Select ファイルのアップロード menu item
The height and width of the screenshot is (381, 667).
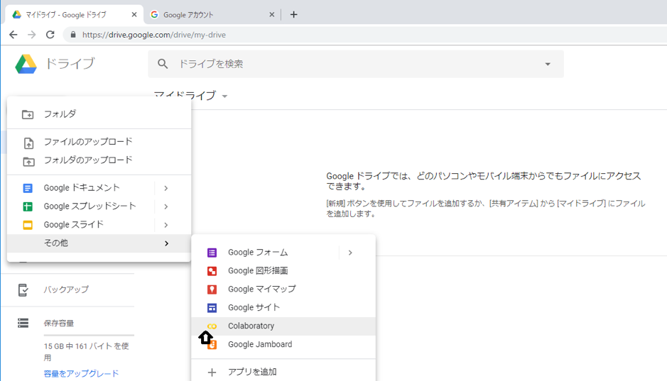(x=99, y=141)
